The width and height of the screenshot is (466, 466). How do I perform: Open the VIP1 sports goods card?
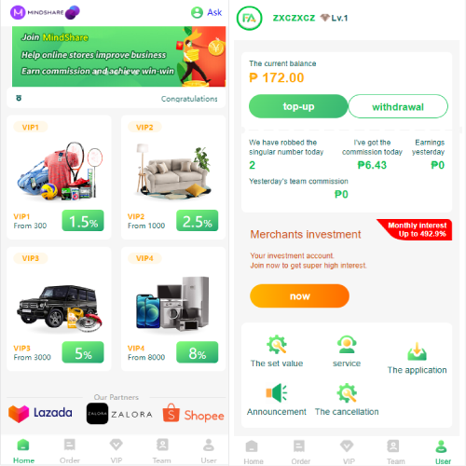[x=59, y=177]
